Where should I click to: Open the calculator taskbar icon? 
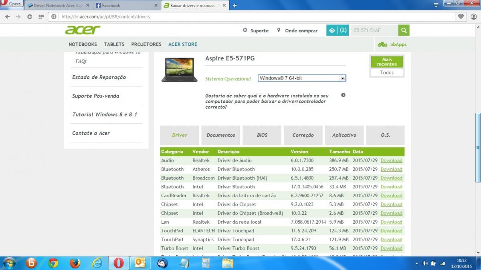pos(206,263)
